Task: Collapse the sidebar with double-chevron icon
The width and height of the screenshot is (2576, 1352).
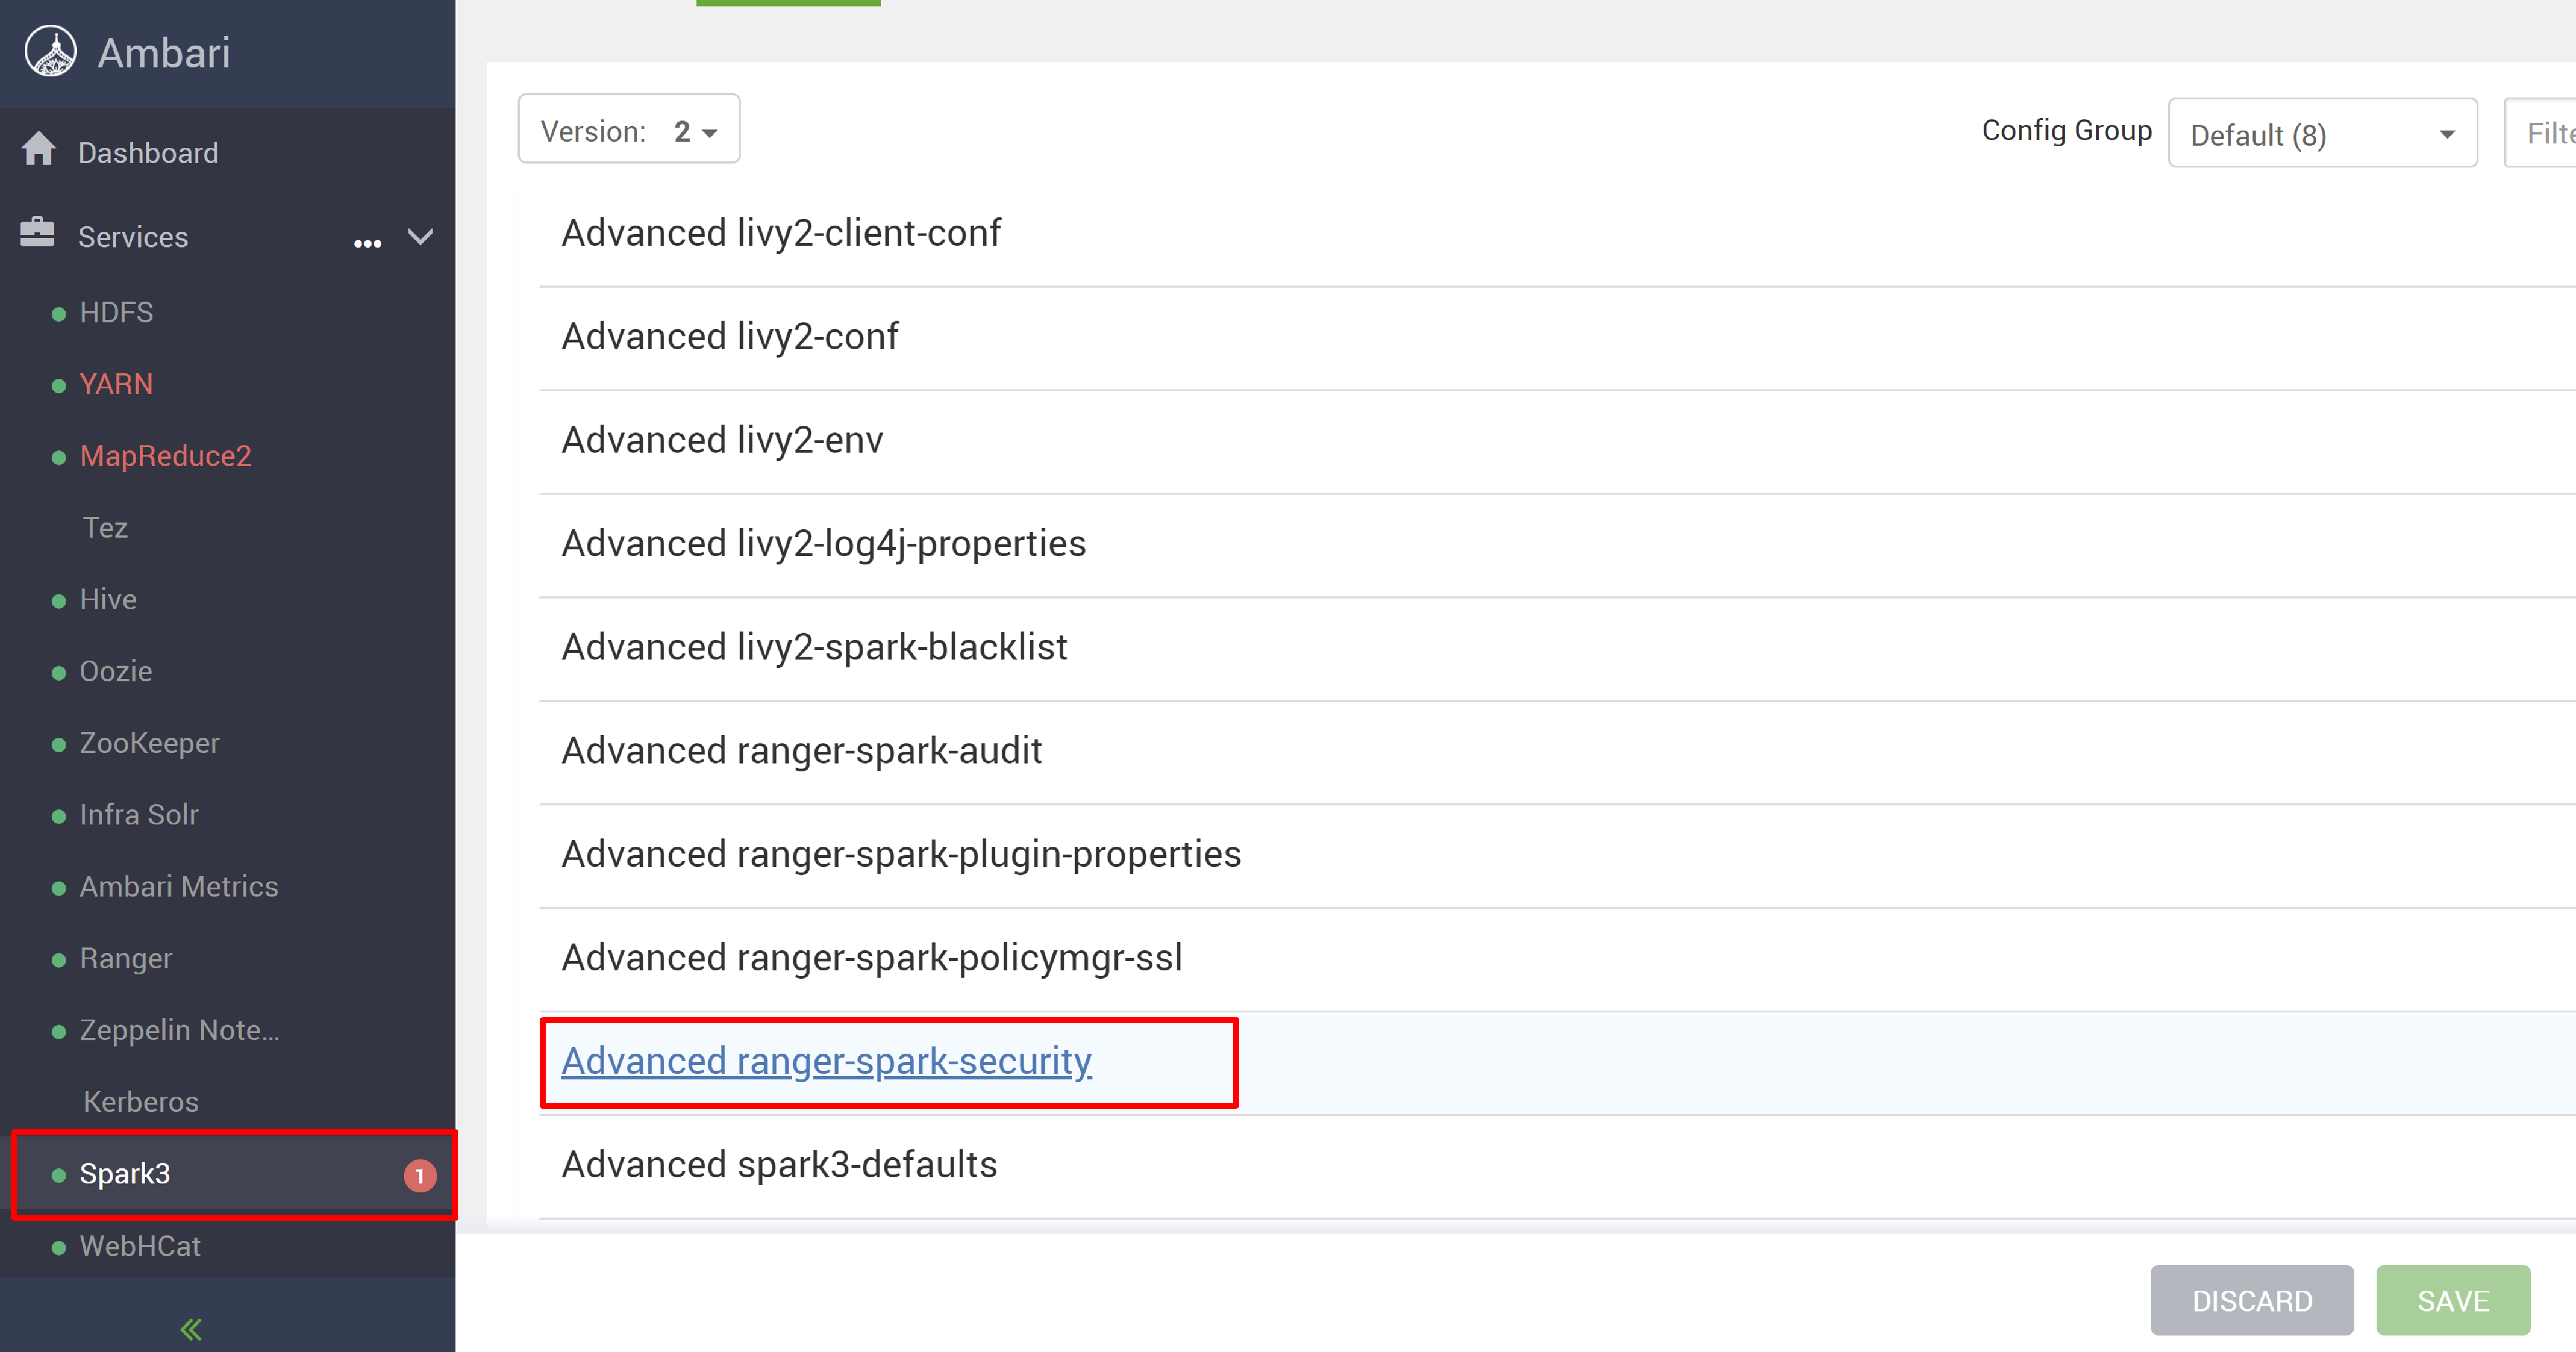Action: (x=191, y=1329)
